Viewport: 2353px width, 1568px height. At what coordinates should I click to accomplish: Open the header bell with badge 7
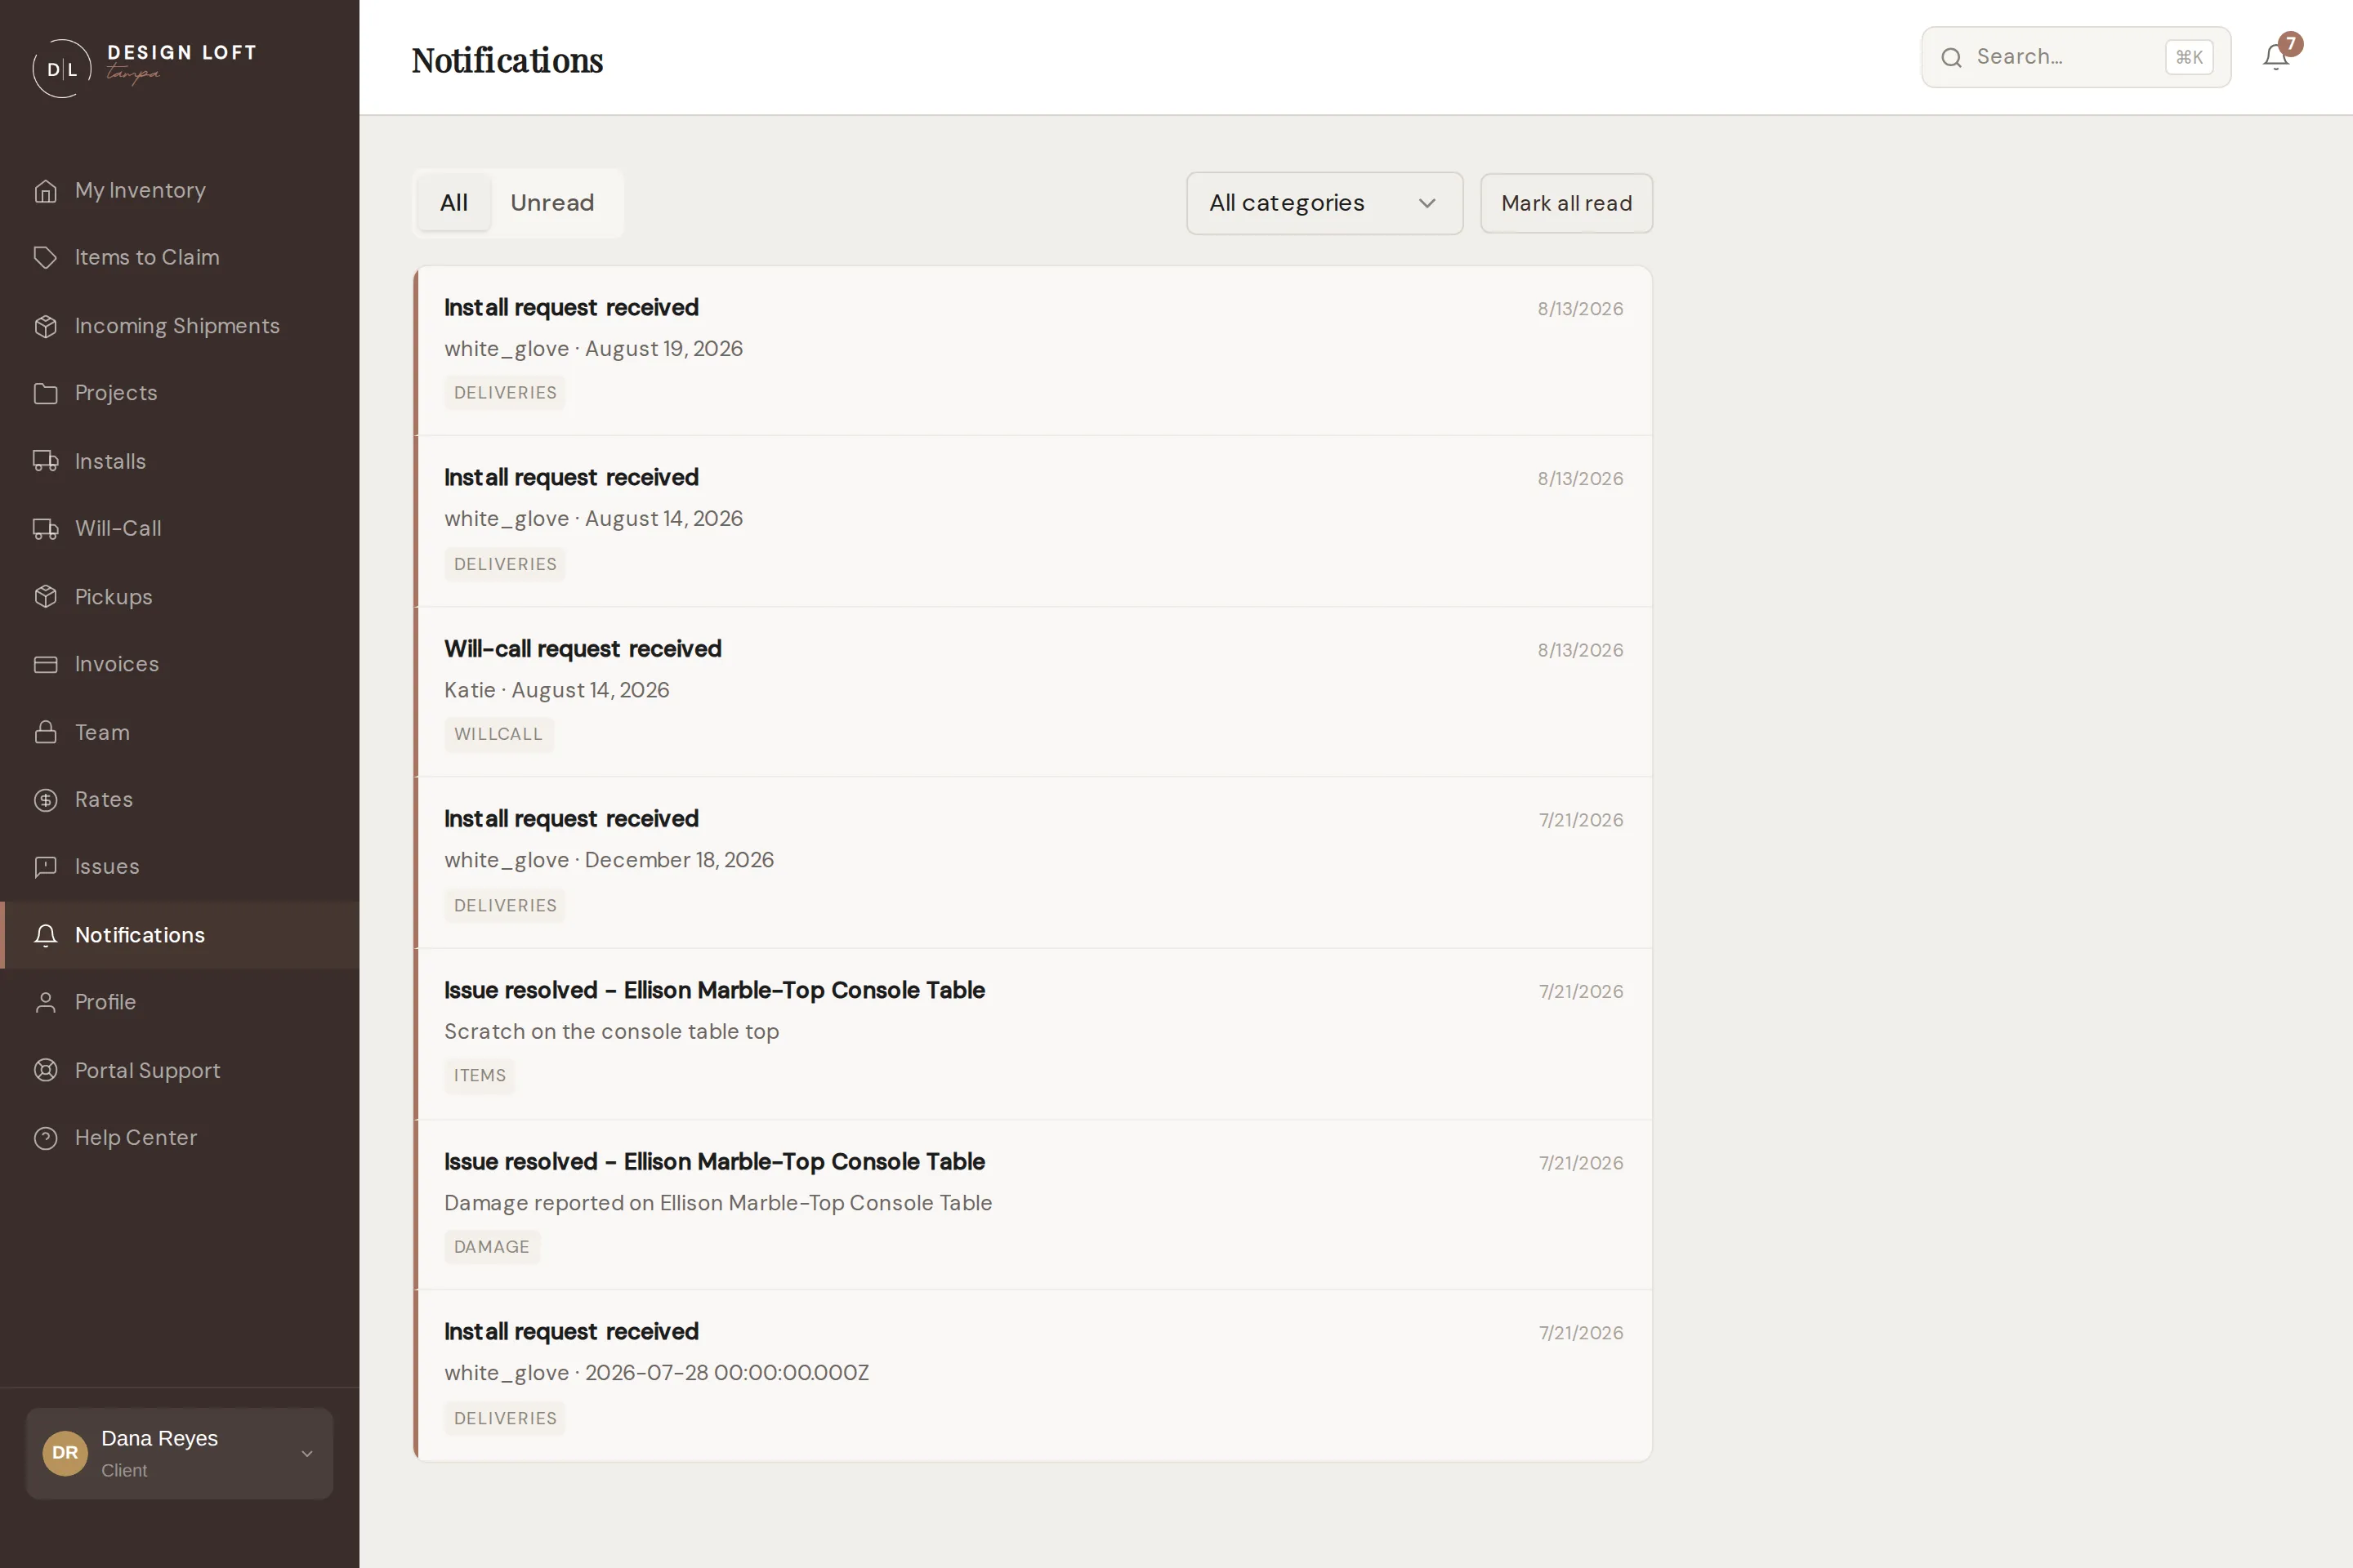(2277, 56)
